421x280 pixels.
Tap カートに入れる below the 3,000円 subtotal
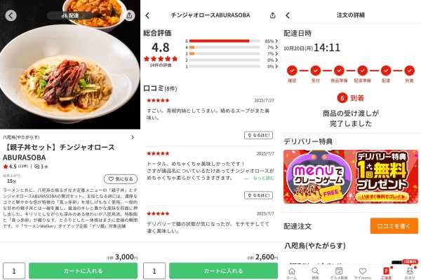point(83,271)
